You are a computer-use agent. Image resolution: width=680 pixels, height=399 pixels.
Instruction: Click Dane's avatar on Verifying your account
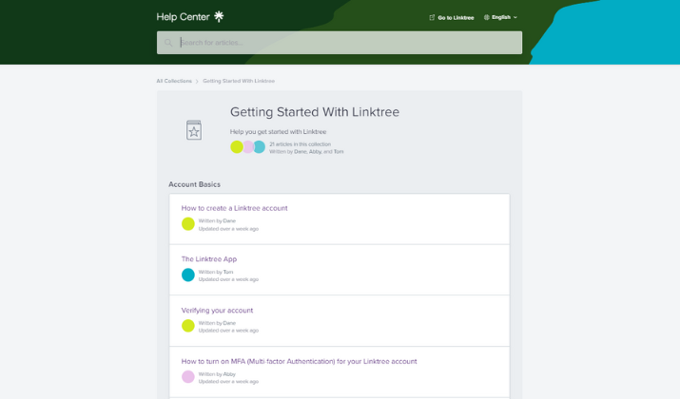pos(188,326)
